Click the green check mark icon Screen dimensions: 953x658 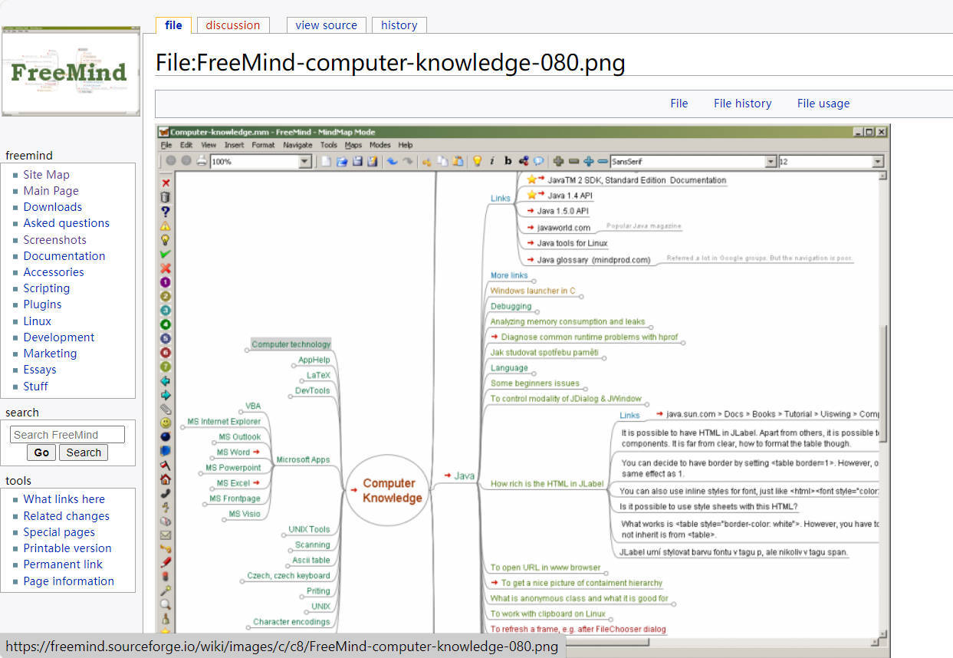pos(166,254)
